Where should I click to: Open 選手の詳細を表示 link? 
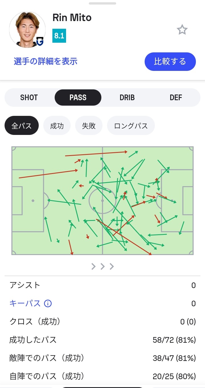46,61
